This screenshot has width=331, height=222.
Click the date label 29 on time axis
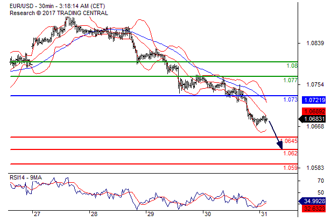coord(150,214)
